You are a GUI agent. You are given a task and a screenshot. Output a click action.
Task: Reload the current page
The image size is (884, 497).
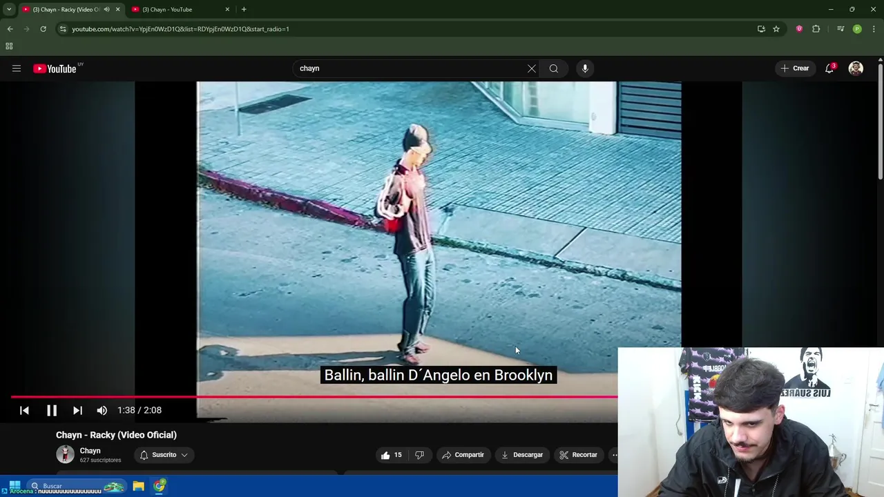(x=43, y=29)
